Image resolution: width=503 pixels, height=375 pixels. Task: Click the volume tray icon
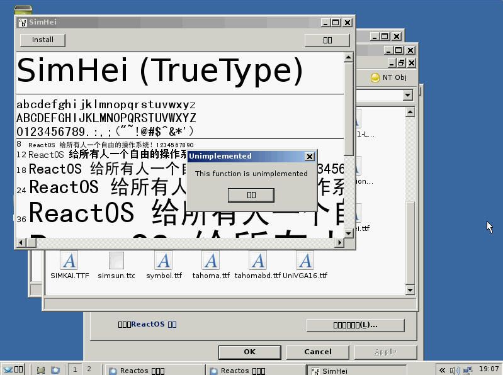[x=455, y=370]
